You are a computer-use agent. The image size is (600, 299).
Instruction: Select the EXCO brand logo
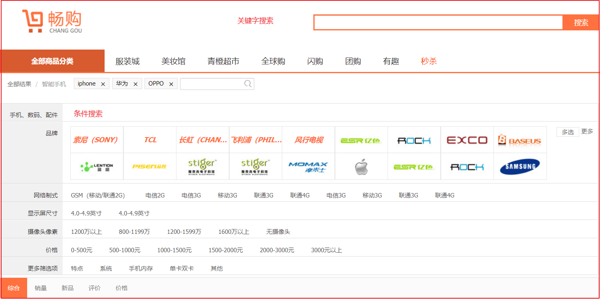[x=467, y=140]
